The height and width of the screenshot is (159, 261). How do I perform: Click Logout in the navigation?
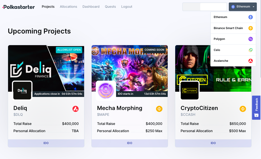127,7
